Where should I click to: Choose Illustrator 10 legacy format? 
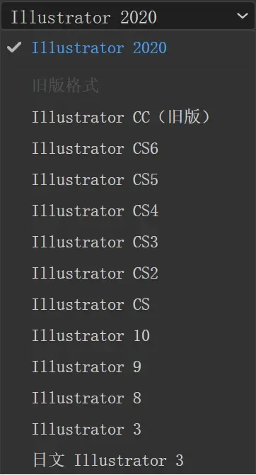(x=128, y=335)
